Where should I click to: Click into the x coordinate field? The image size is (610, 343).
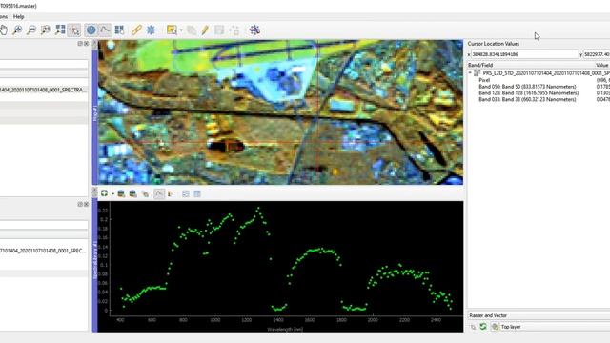pos(525,54)
